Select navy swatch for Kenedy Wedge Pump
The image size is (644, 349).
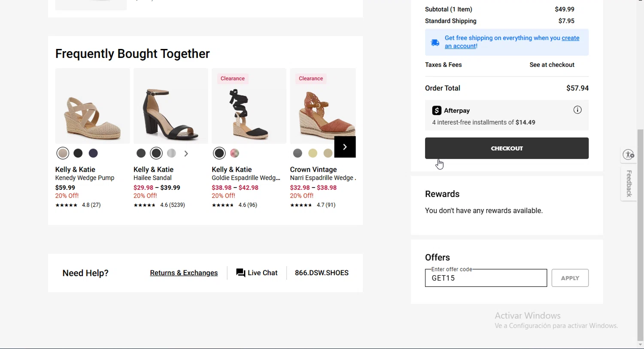click(93, 153)
